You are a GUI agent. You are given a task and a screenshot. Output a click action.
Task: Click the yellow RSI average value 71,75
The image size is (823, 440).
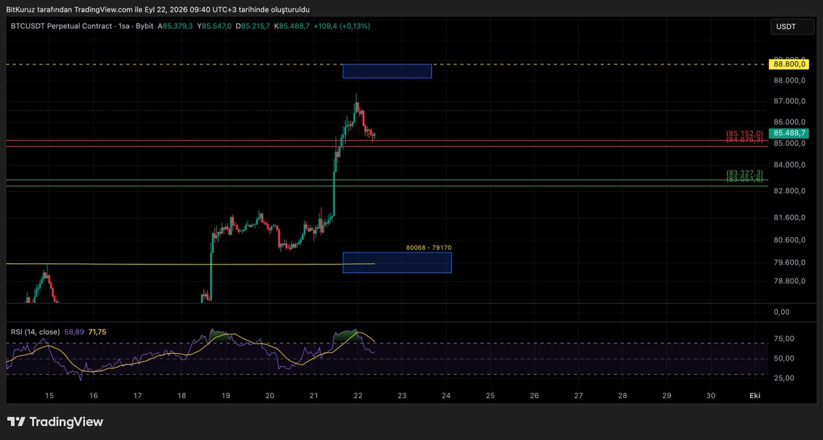click(x=97, y=332)
